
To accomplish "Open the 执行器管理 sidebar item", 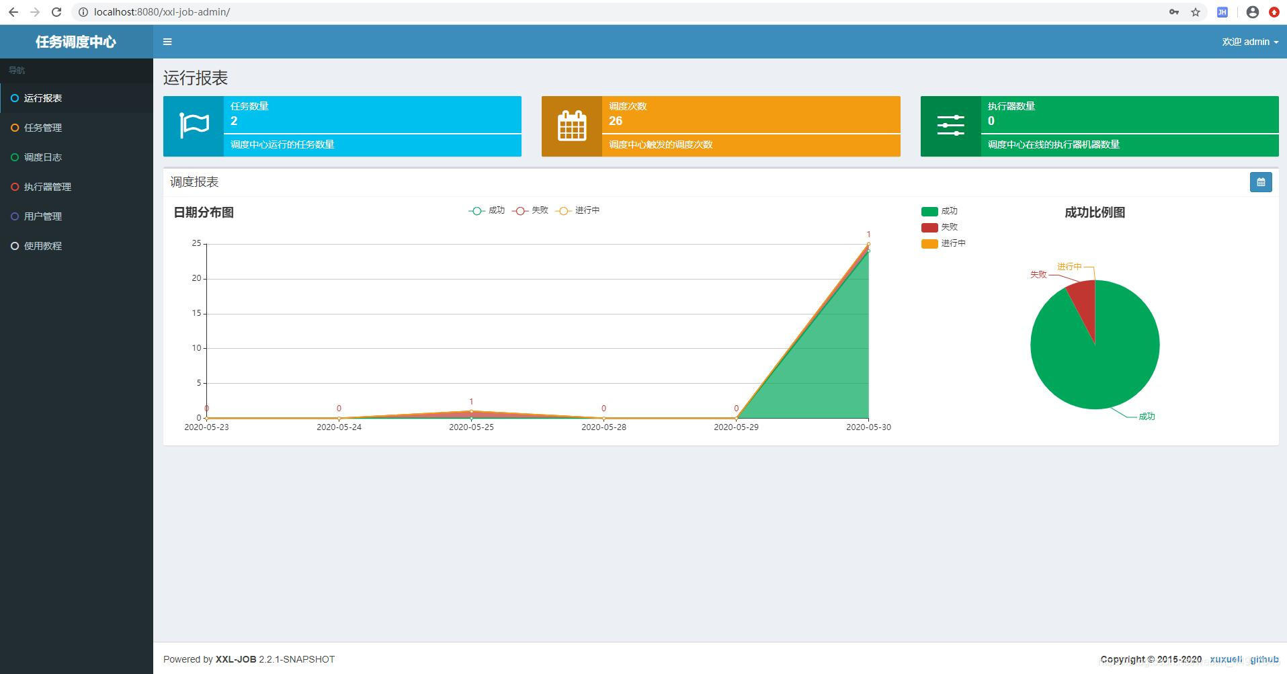I will [x=77, y=187].
